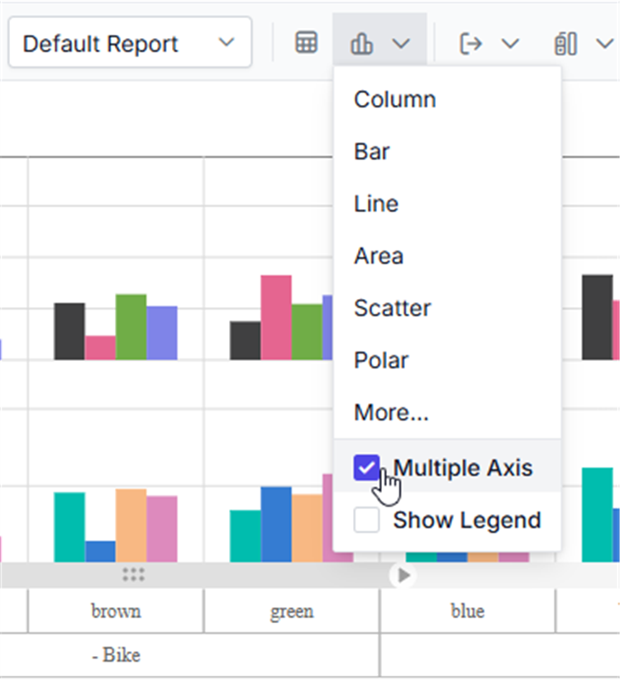This screenshot has height=680, width=620.
Task: Click the tall pink bar in green group
Action: click(x=276, y=317)
